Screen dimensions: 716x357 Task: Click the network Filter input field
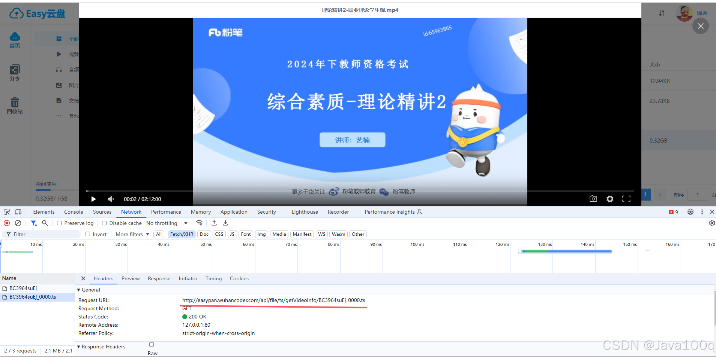[x=42, y=234]
